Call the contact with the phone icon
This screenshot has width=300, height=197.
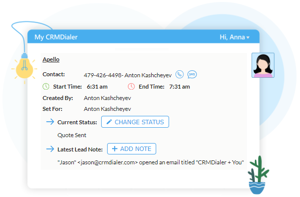coord(180,74)
